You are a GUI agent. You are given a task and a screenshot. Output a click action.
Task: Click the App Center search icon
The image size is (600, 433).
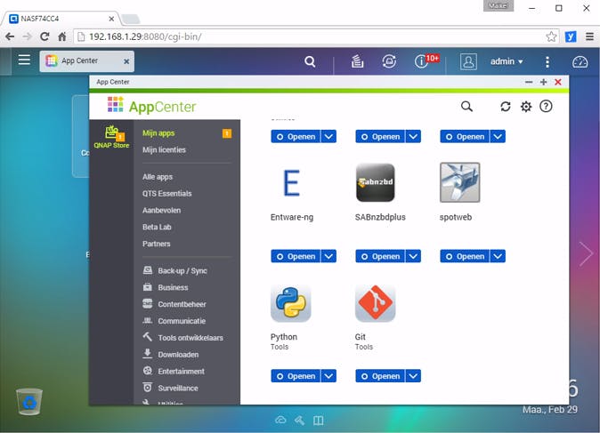click(x=466, y=106)
